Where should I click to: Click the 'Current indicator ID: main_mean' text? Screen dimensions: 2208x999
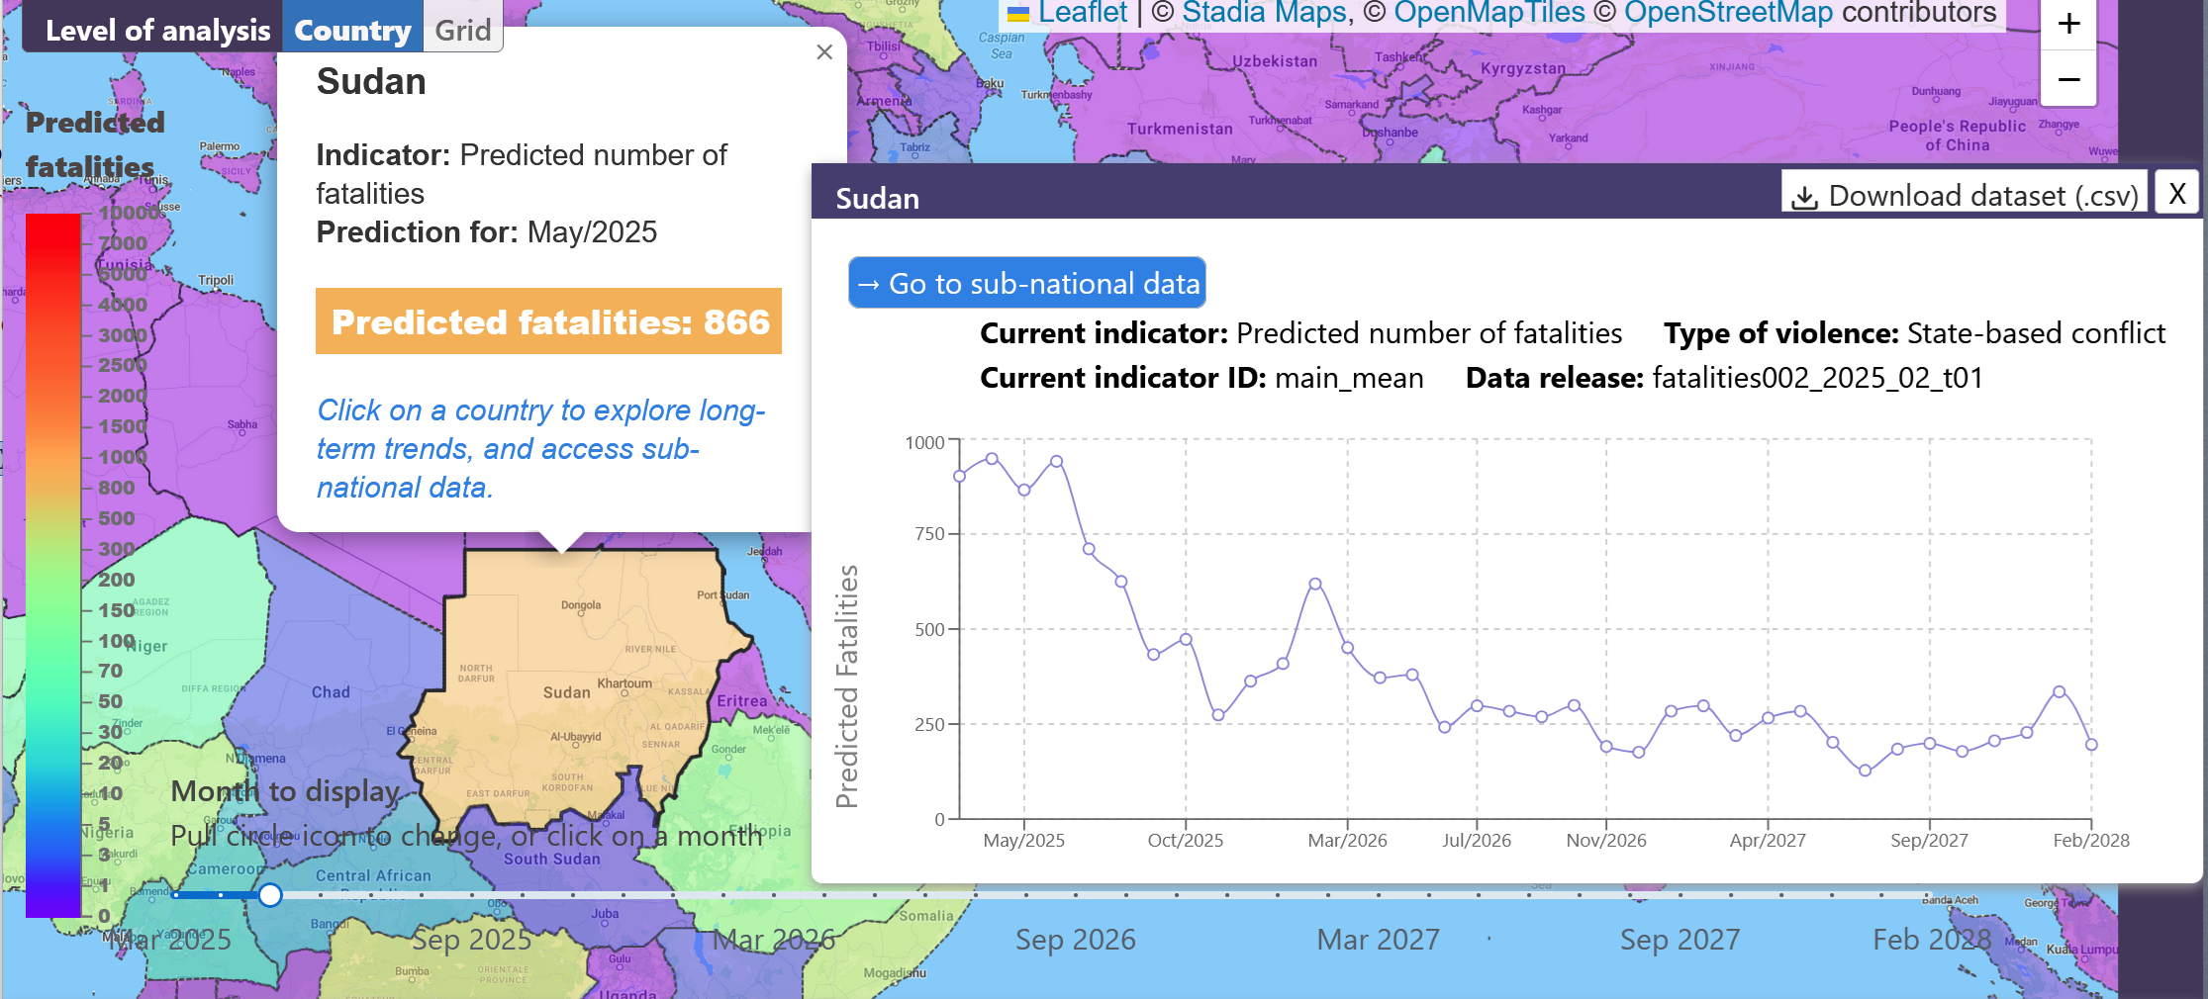click(1201, 378)
